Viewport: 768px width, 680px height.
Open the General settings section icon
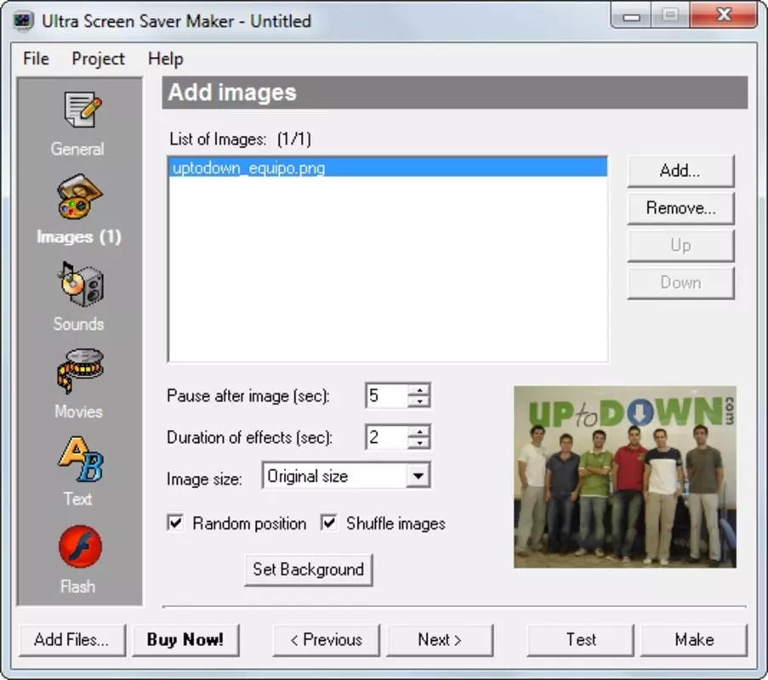pos(82,110)
